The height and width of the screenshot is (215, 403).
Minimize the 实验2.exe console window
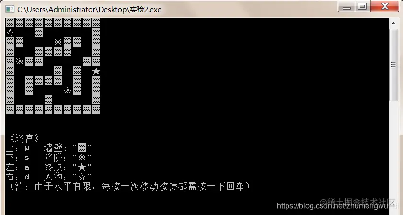346,6
